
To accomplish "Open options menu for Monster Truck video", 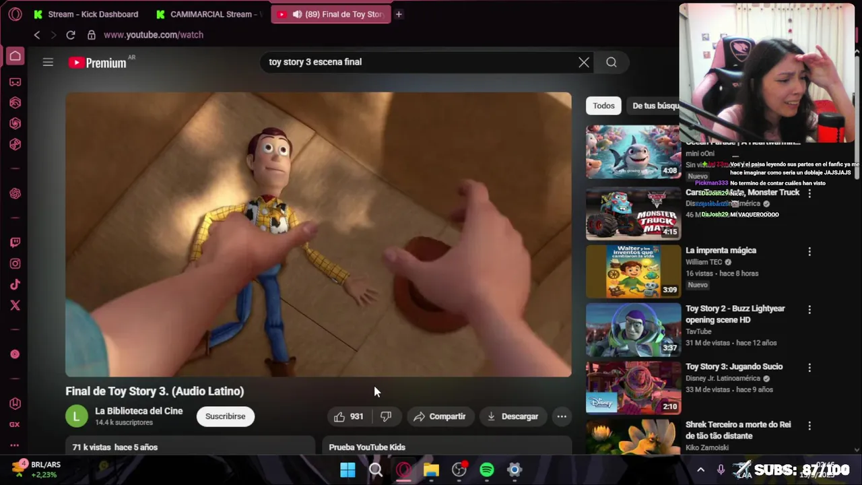I will click(x=809, y=193).
